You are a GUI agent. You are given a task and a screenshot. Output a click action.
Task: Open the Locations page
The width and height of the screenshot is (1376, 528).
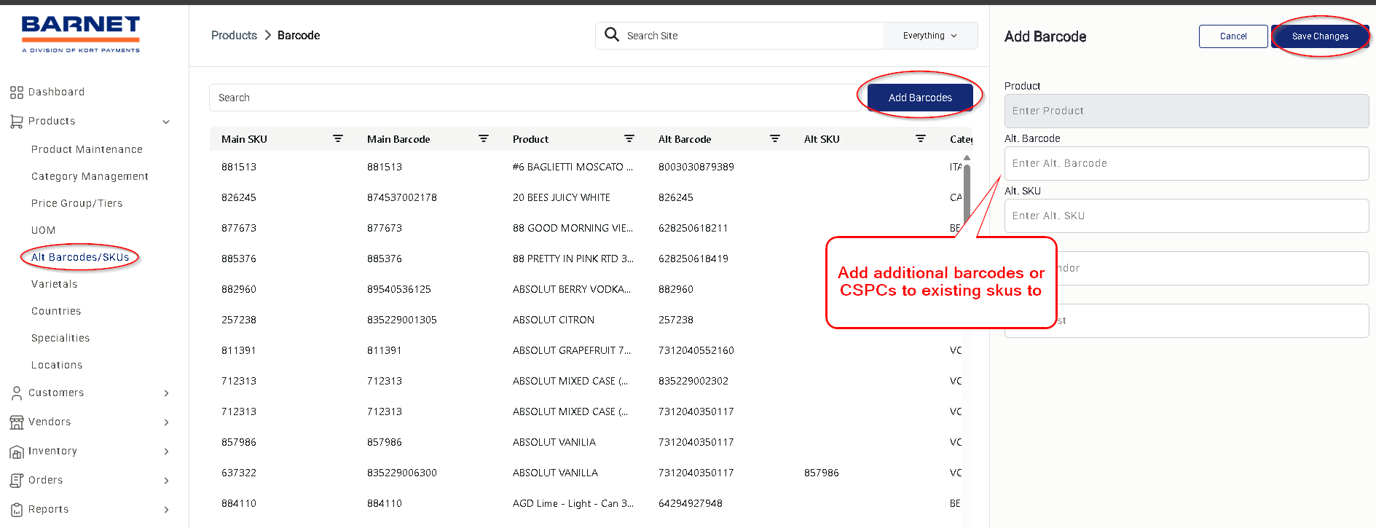click(x=57, y=365)
